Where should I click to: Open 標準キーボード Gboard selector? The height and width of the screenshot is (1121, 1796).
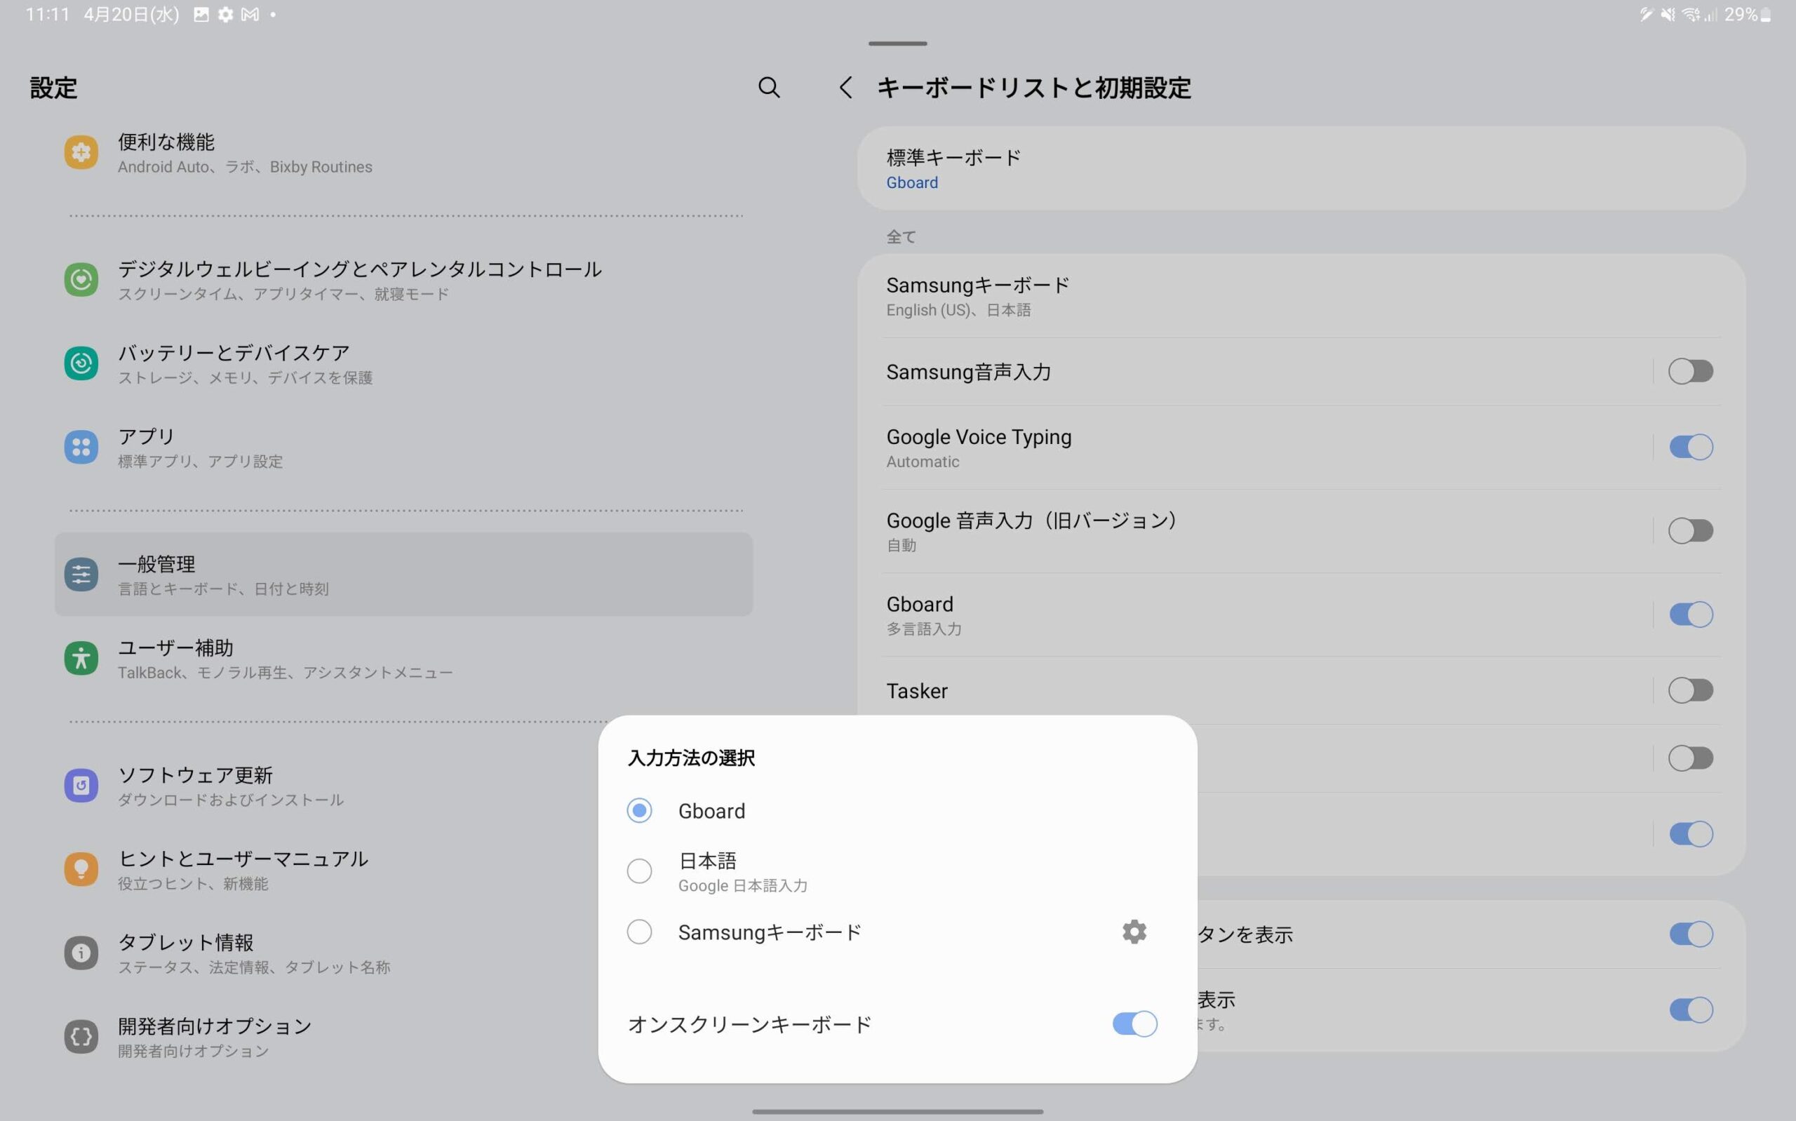tap(1301, 168)
